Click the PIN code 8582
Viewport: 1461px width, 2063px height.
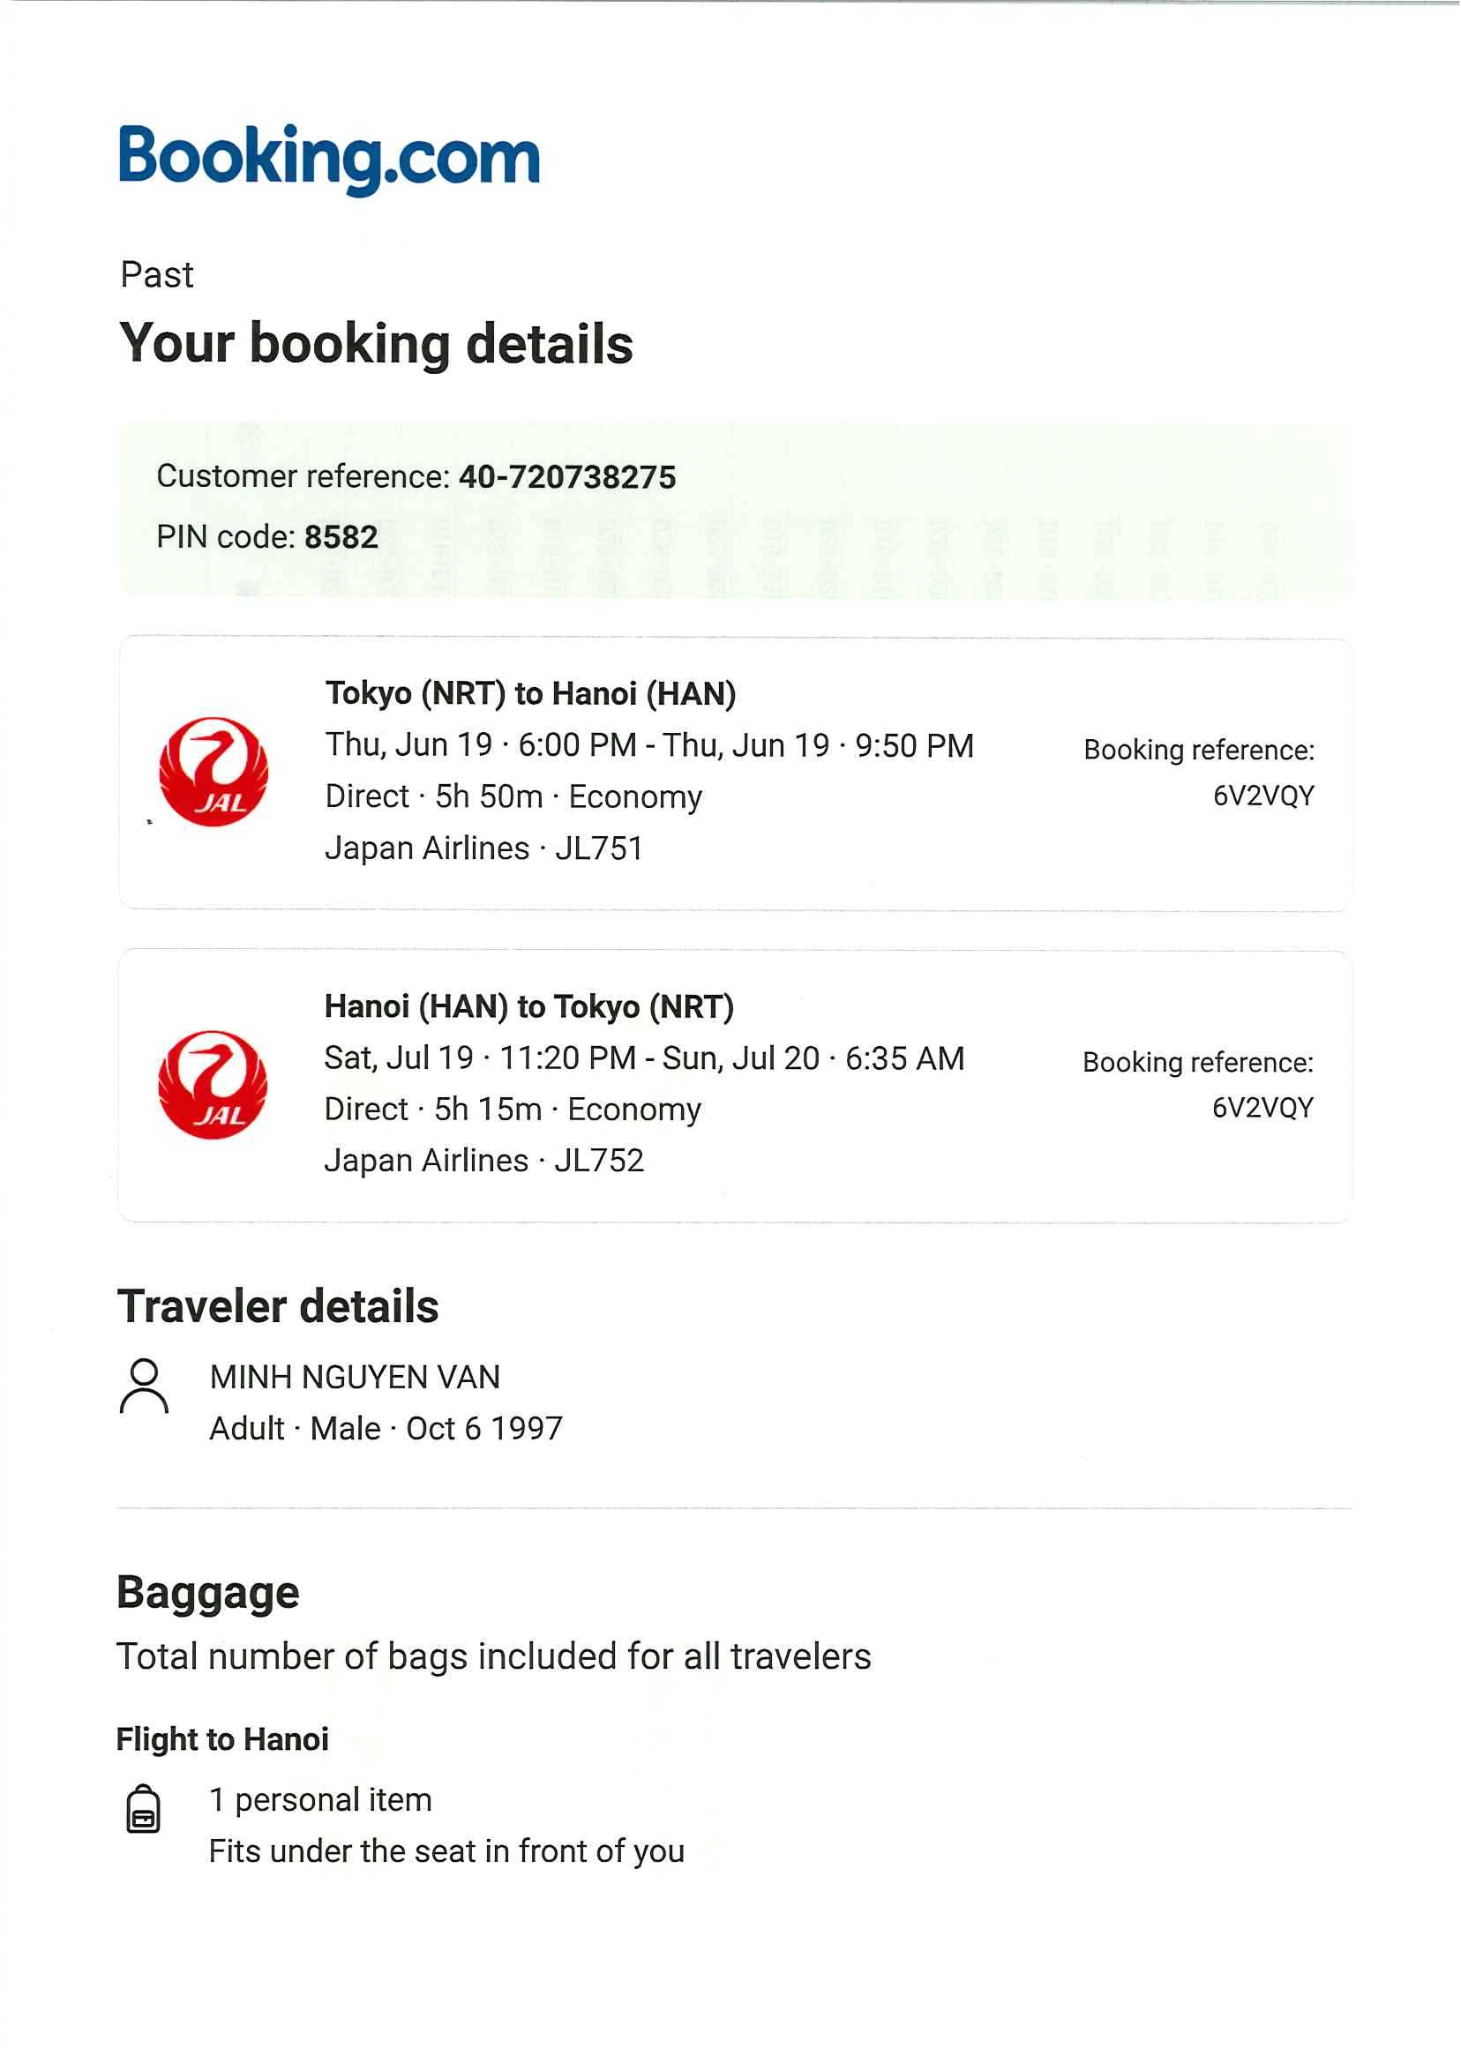pyautogui.click(x=341, y=537)
